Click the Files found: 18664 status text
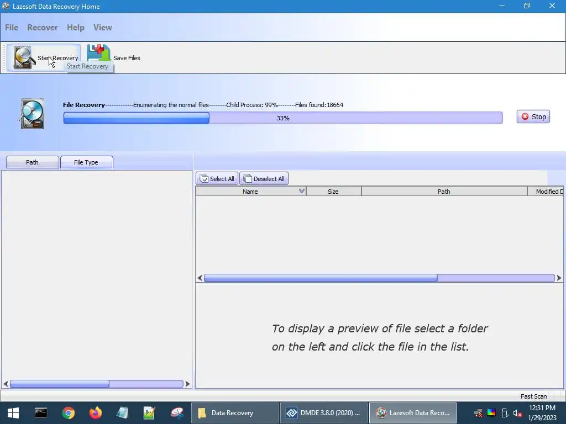 pos(319,105)
